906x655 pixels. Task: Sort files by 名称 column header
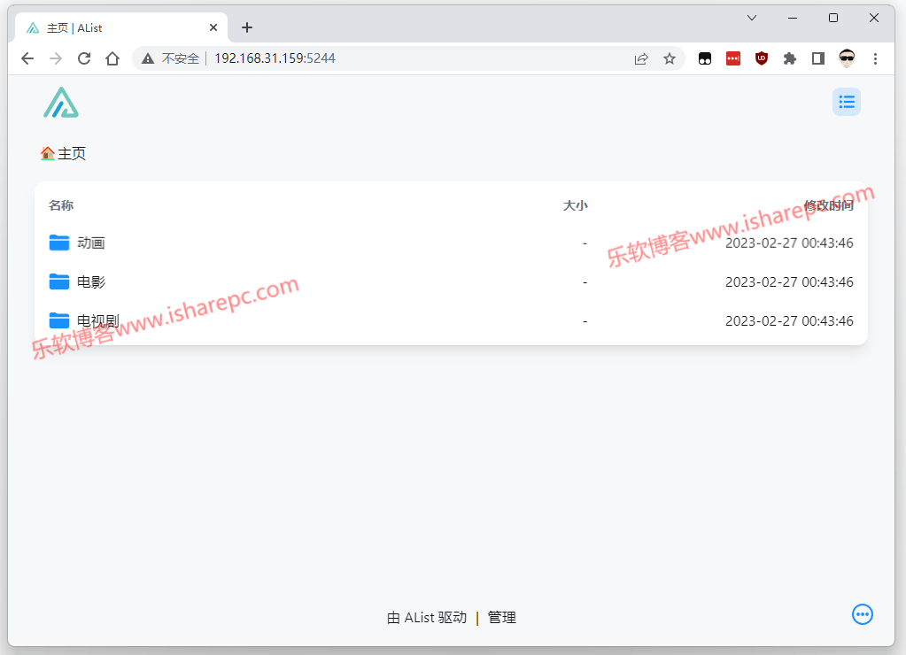click(x=61, y=205)
